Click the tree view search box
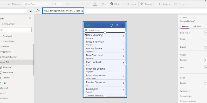The height and width of the screenshot is (103, 207). pos(16,30)
